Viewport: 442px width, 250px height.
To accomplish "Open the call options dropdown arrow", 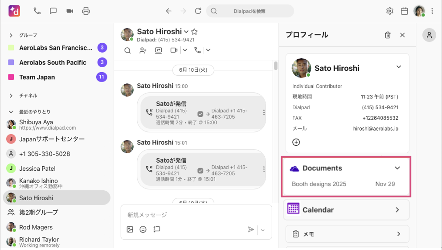I will 208,50.
